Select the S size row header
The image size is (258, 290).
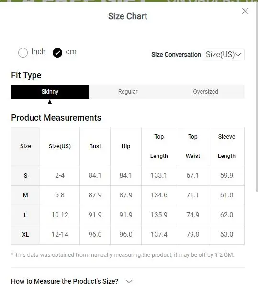pyautogui.click(x=25, y=176)
